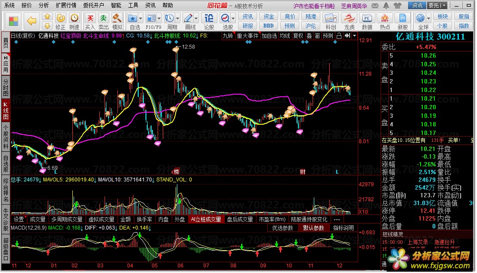Click the 陆港 button
477x273 pixels.
[x=310, y=16]
